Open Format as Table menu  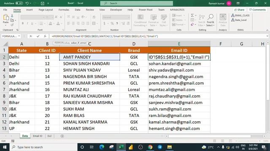point(153,21)
